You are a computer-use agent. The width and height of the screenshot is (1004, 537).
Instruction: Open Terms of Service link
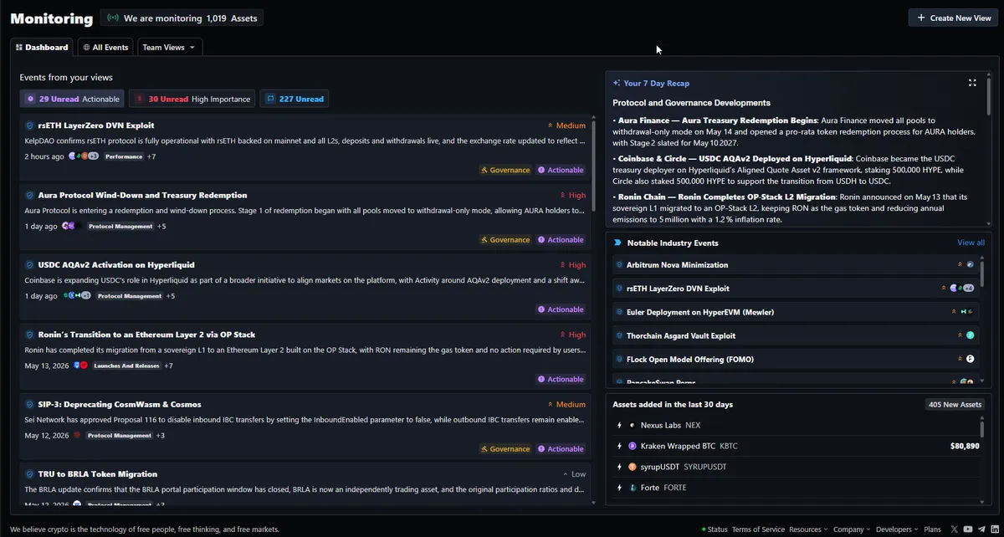click(x=758, y=529)
